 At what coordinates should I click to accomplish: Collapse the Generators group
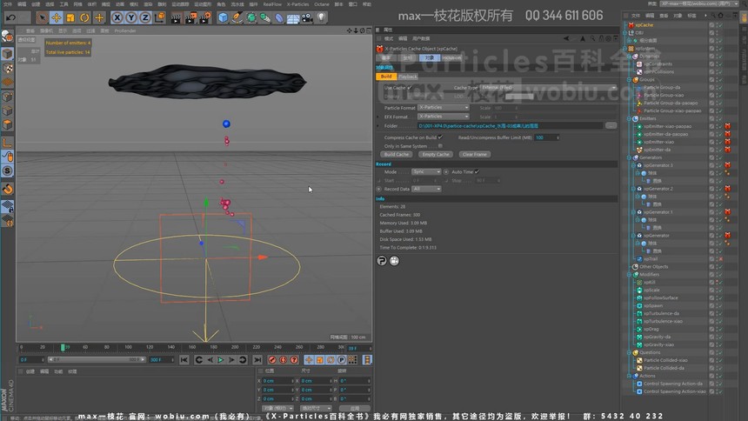tap(629, 157)
